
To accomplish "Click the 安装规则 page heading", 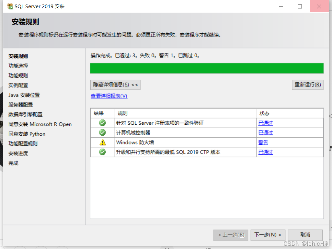I will (25, 22).
